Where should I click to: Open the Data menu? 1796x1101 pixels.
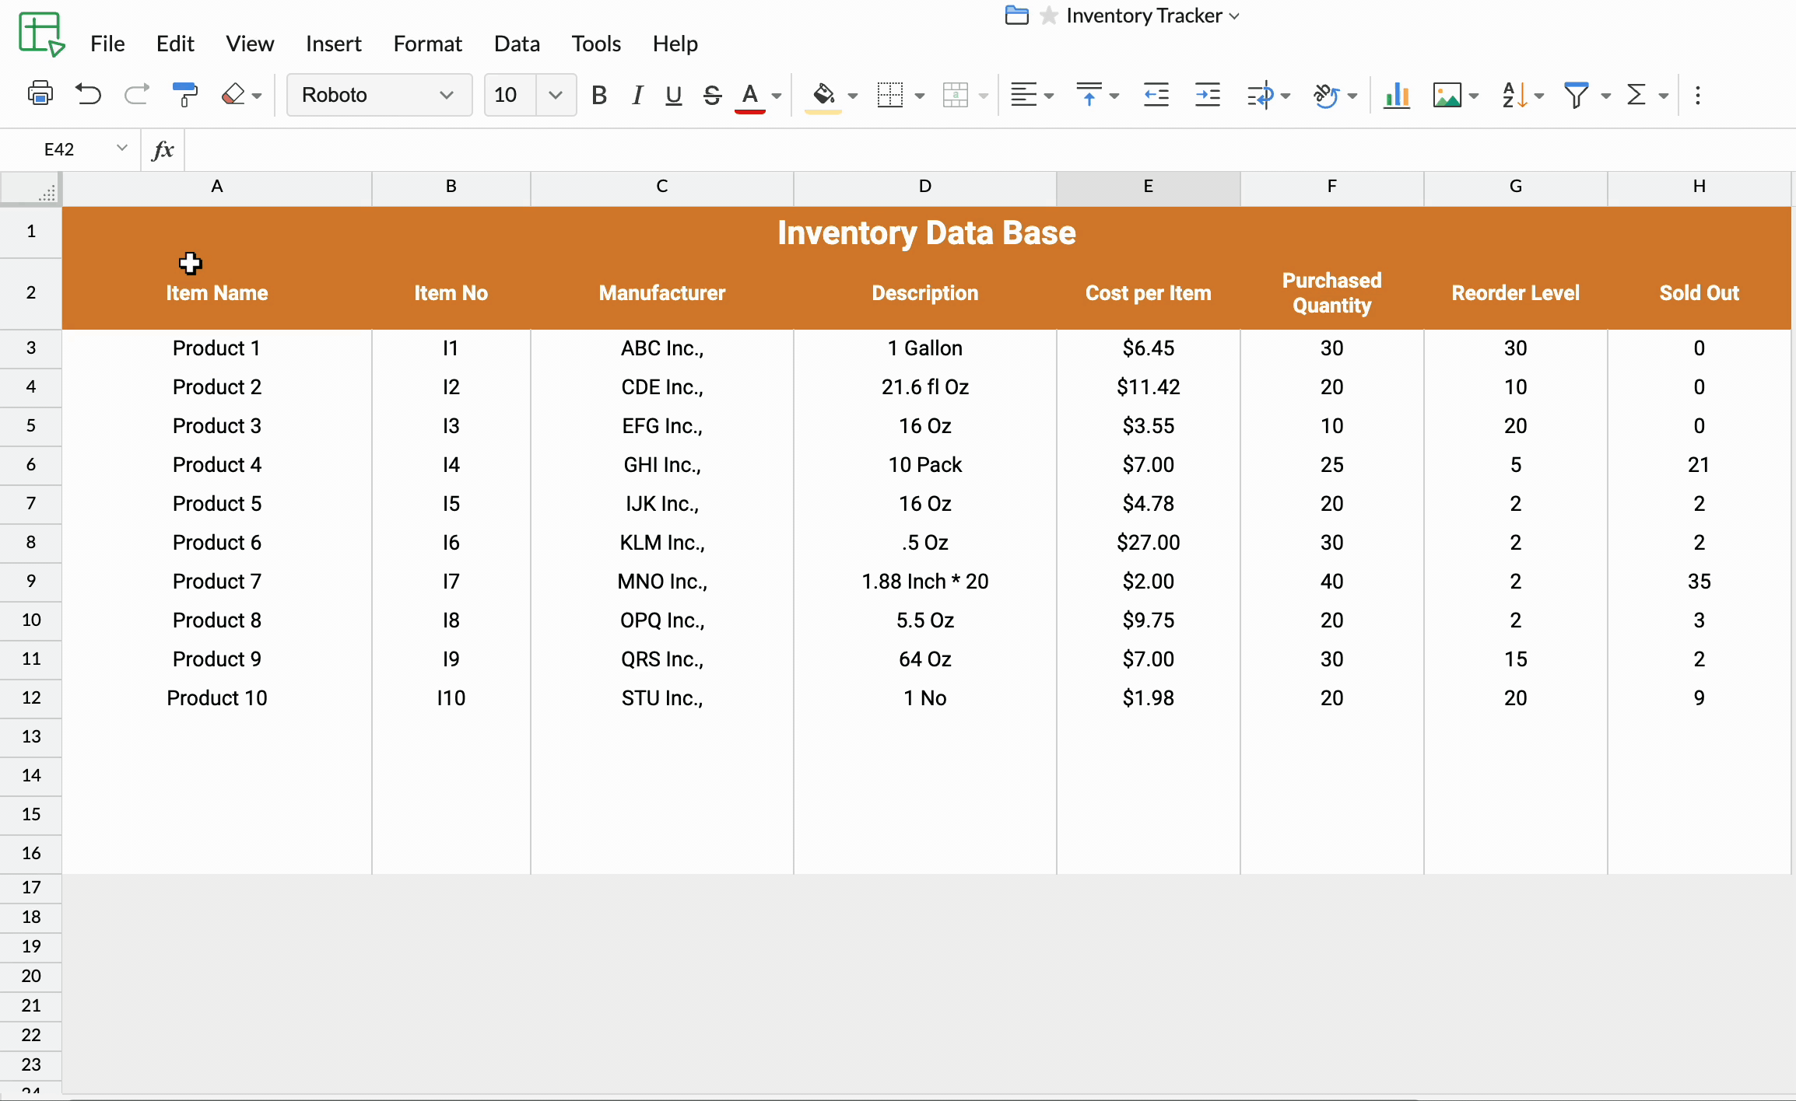coord(517,44)
